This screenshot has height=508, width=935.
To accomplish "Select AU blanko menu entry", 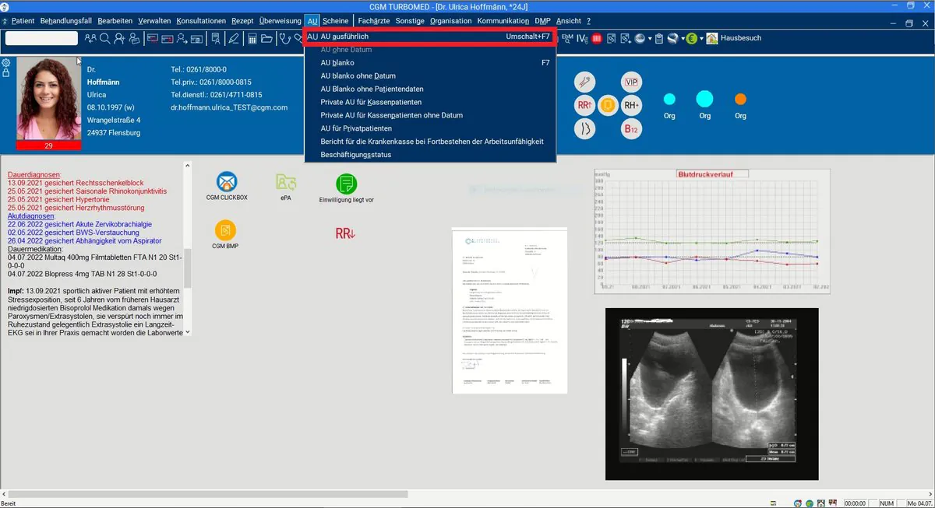I will [x=430, y=62].
